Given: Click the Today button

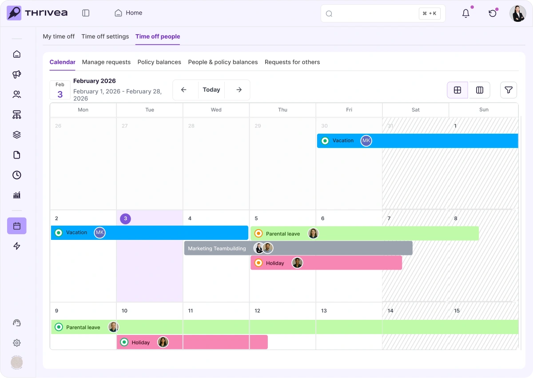Looking at the screenshot, I should point(211,90).
